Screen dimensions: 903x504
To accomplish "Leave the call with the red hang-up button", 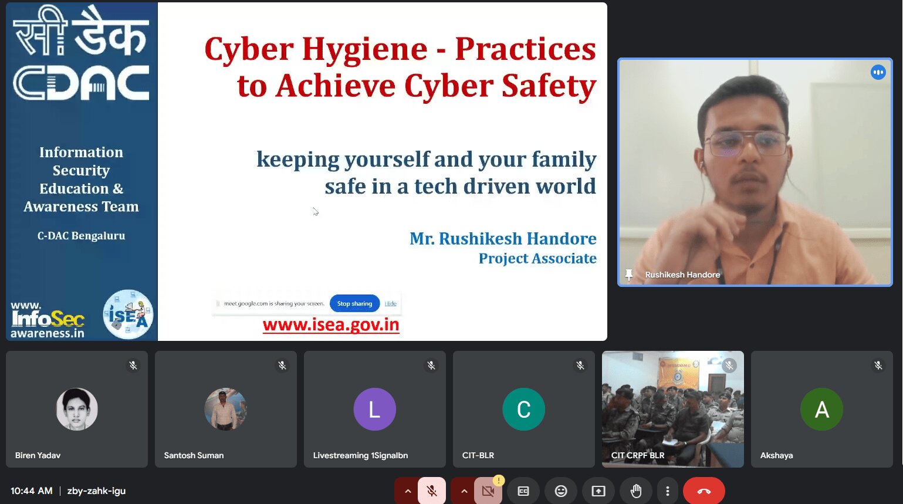I will pyautogui.click(x=704, y=491).
